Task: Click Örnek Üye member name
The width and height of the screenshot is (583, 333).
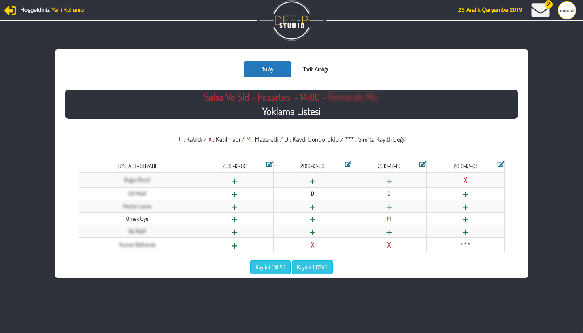Action: coord(137,219)
